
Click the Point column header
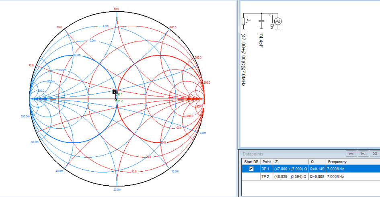[267, 162]
